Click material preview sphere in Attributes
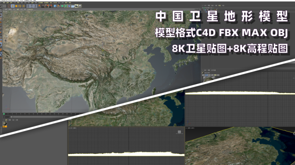Viewport: 295px width, 165px height. pyautogui.click(x=209, y=79)
